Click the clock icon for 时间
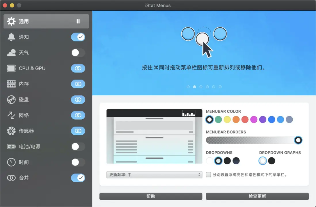 11,162
